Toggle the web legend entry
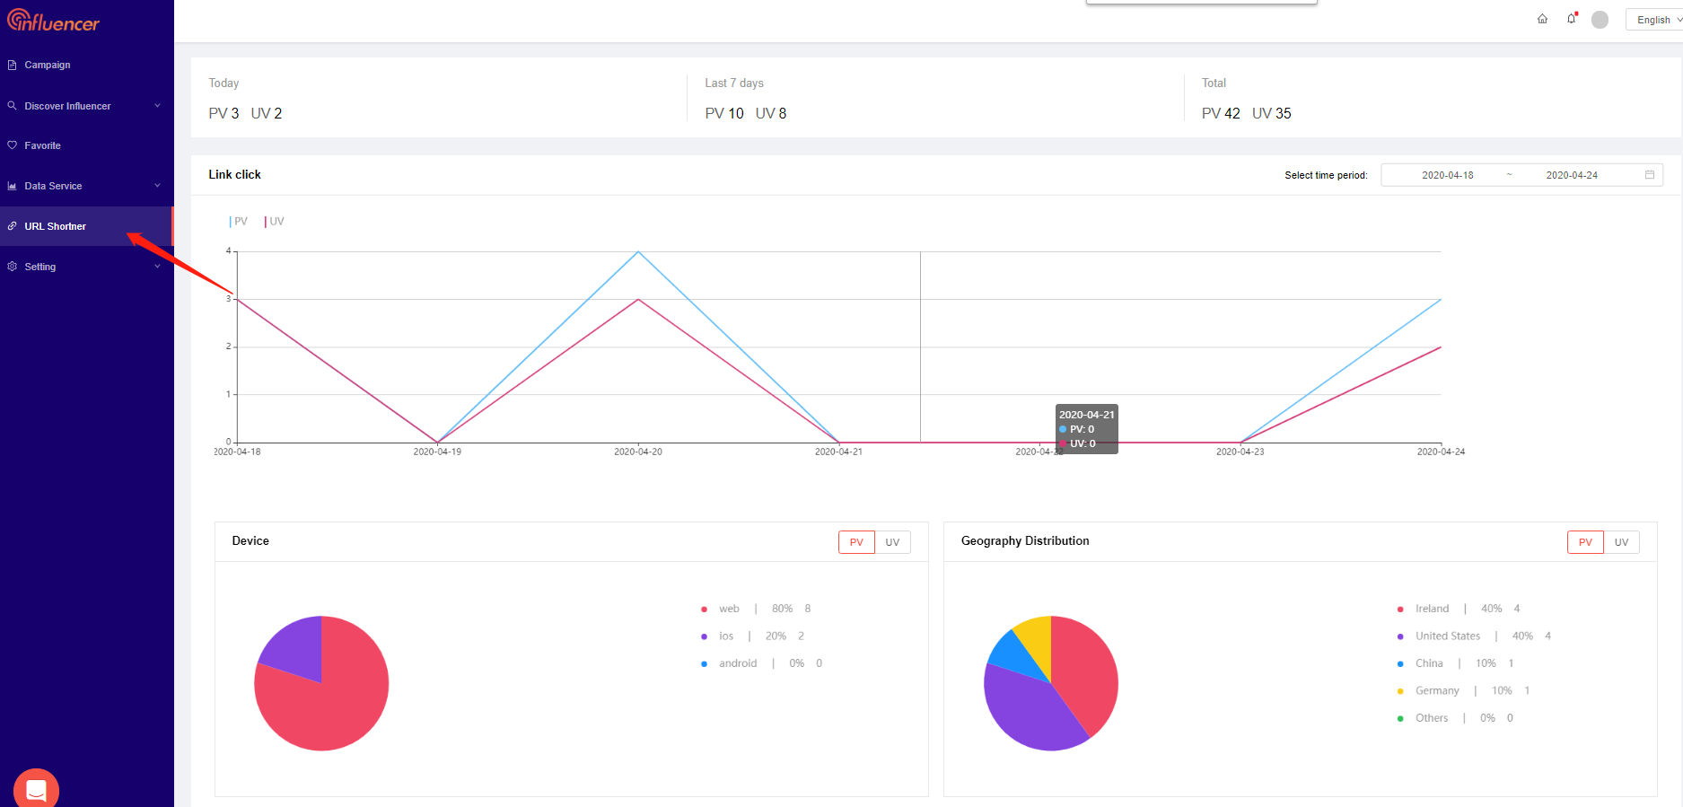Screen dimensions: 1683x807 [756, 609]
